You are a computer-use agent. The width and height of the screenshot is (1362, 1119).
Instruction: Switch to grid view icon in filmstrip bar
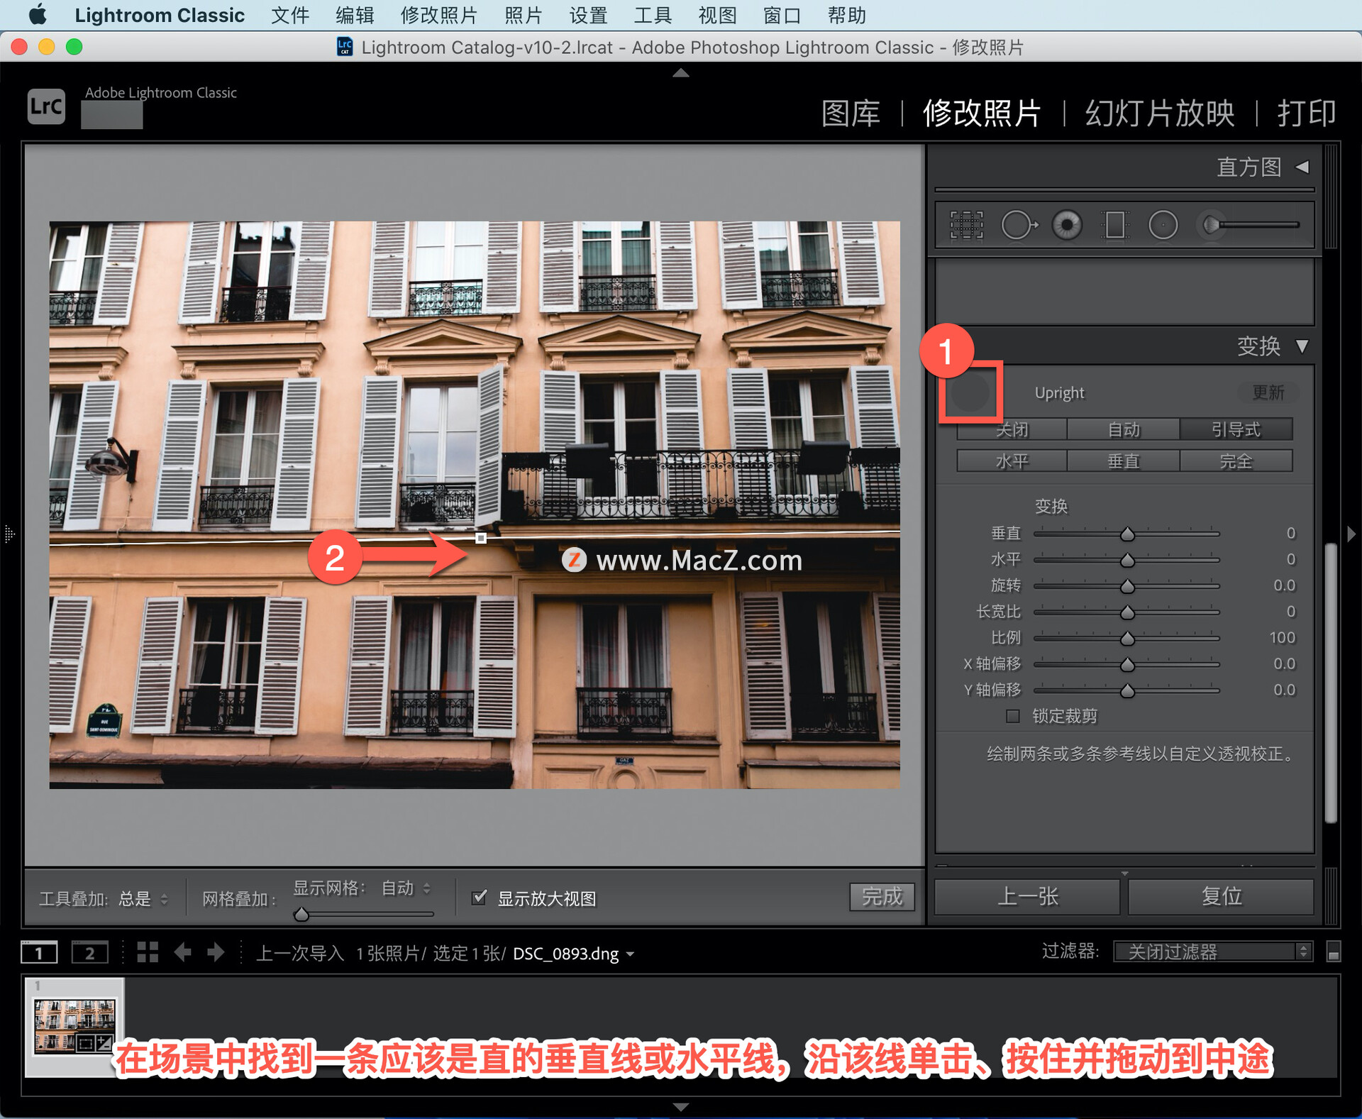coord(148,952)
